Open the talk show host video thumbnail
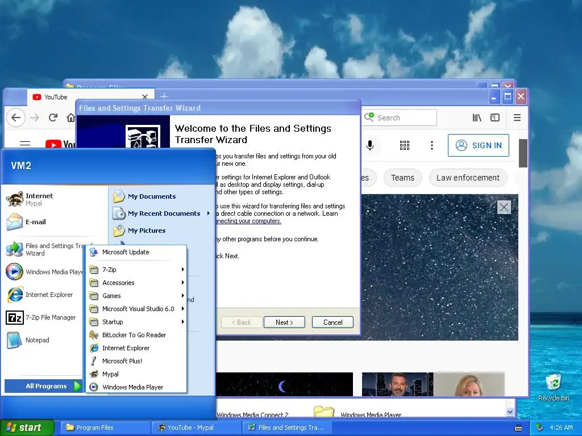582x436 pixels. tap(433, 384)
